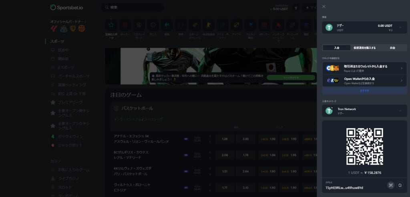
Task: Focus the 検索 search field
Action: [x=133, y=8]
